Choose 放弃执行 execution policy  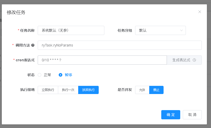click(x=88, y=90)
